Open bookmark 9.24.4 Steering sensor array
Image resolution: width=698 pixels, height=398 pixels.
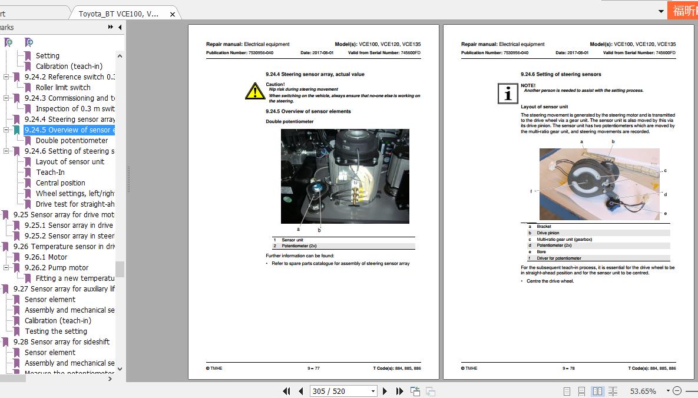coord(70,120)
